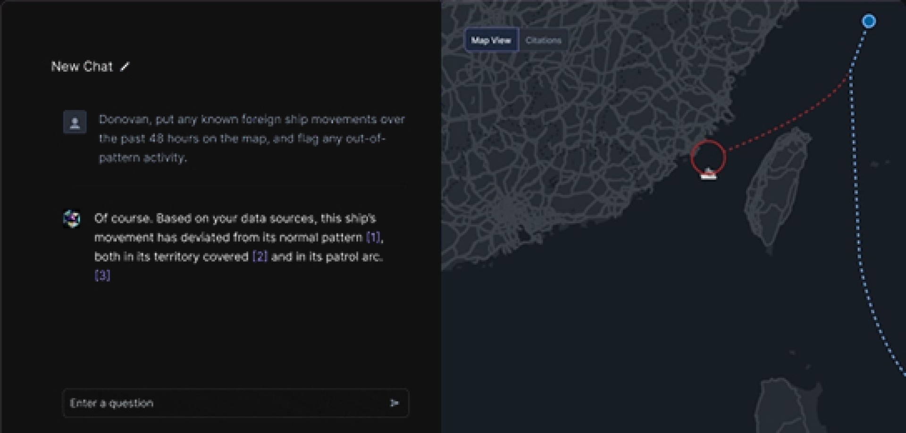Select the user's ship movements message
The height and width of the screenshot is (433, 906).
251,138
